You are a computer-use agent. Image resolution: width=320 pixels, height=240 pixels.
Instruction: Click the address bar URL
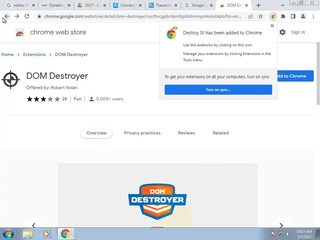click(142, 16)
